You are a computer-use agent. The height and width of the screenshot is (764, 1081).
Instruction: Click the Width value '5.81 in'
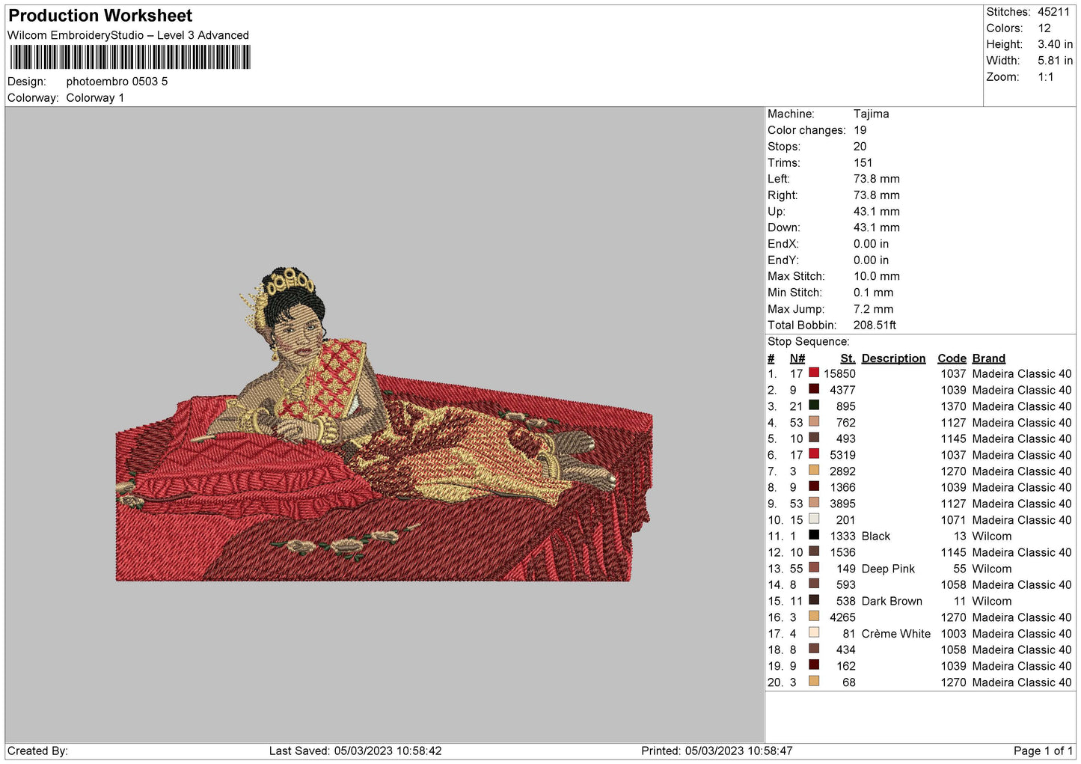[1055, 61]
